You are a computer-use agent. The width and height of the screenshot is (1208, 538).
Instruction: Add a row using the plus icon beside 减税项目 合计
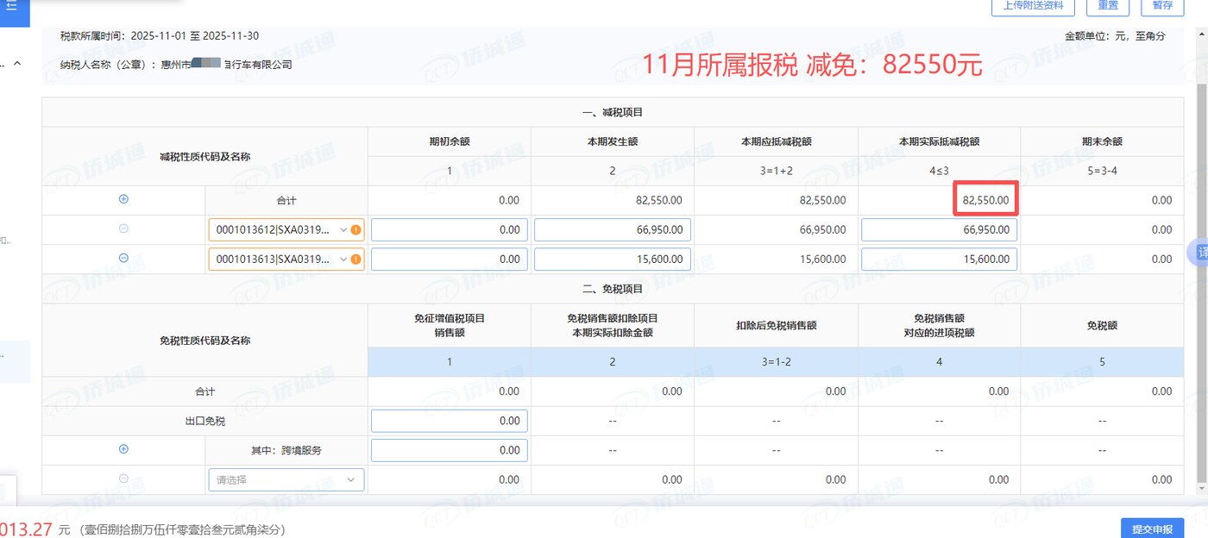[x=123, y=199]
